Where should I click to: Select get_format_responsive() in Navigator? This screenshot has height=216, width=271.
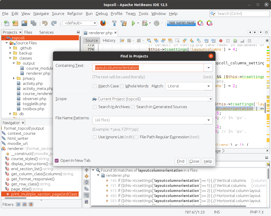pyautogui.click(x=33, y=179)
